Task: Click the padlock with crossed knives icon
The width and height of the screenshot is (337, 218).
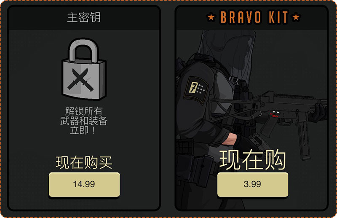Action: tap(84, 69)
